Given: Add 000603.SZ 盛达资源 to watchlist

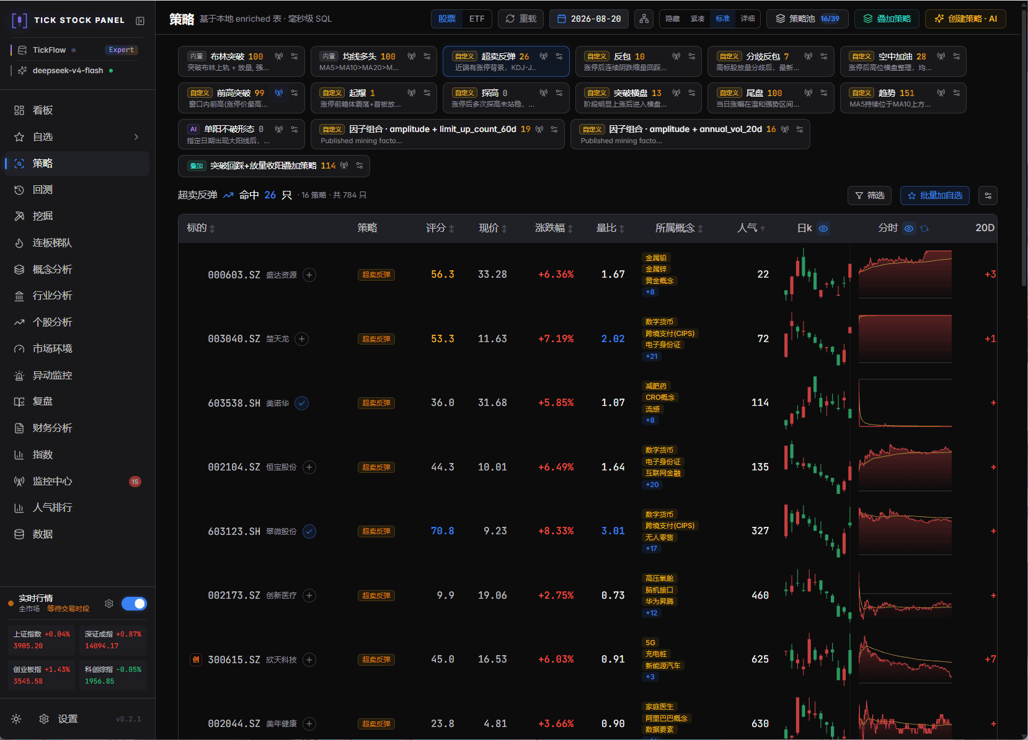Looking at the screenshot, I should (x=309, y=275).
